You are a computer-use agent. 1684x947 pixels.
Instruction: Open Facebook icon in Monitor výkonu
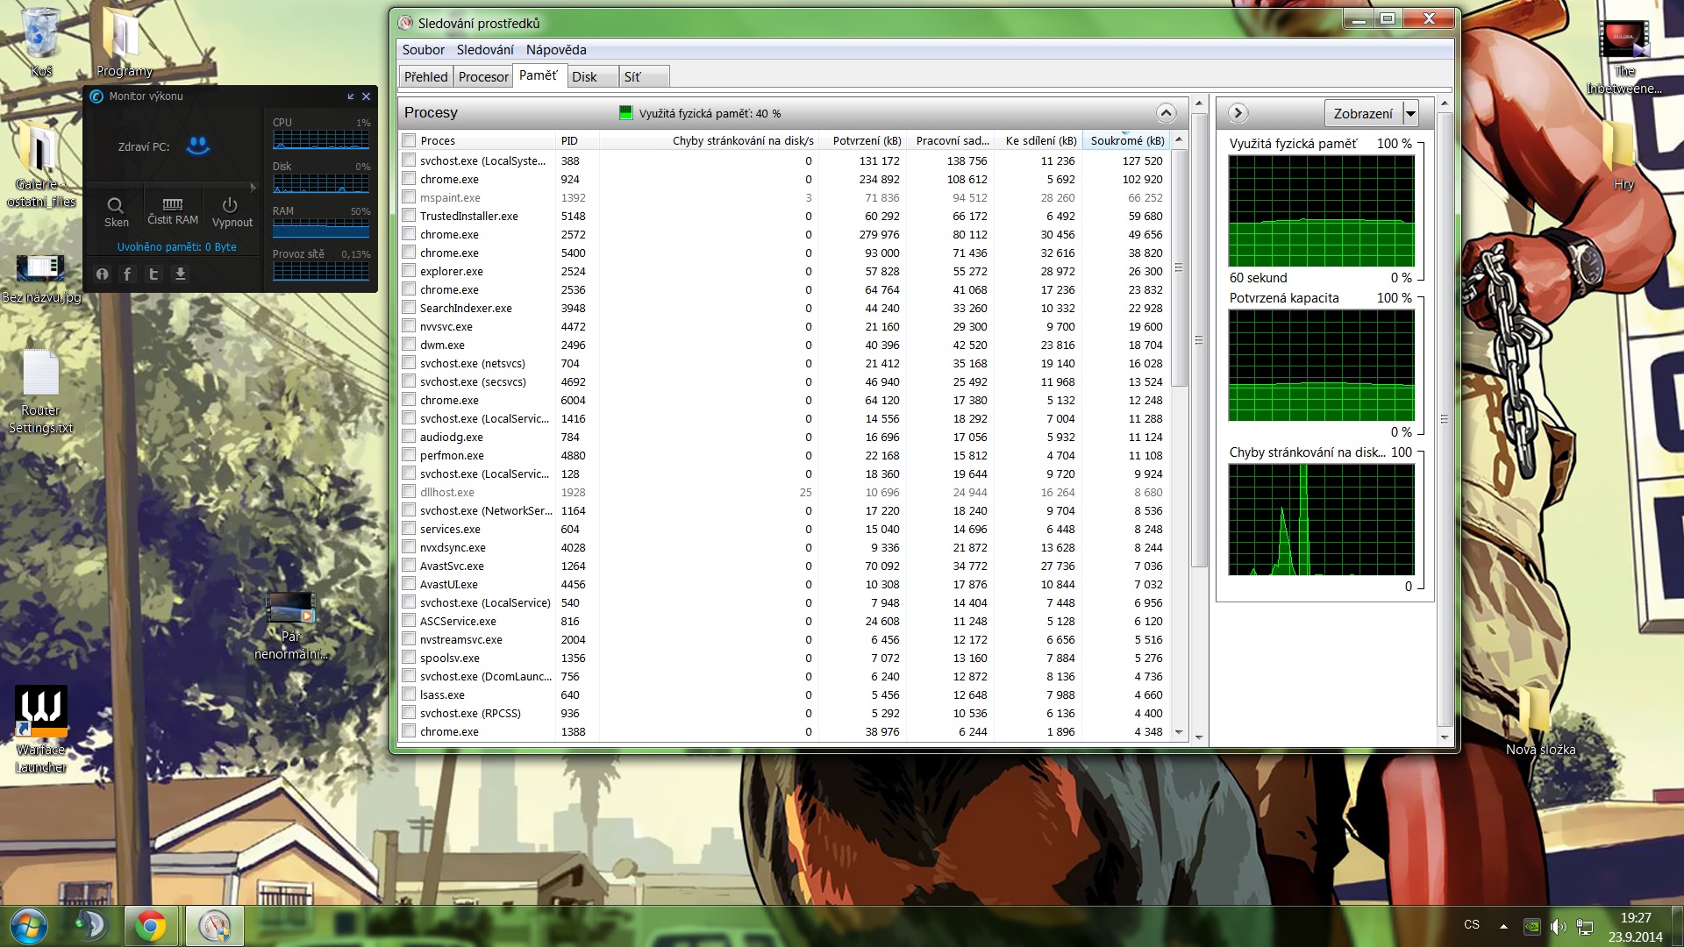[x=127, y=274]
